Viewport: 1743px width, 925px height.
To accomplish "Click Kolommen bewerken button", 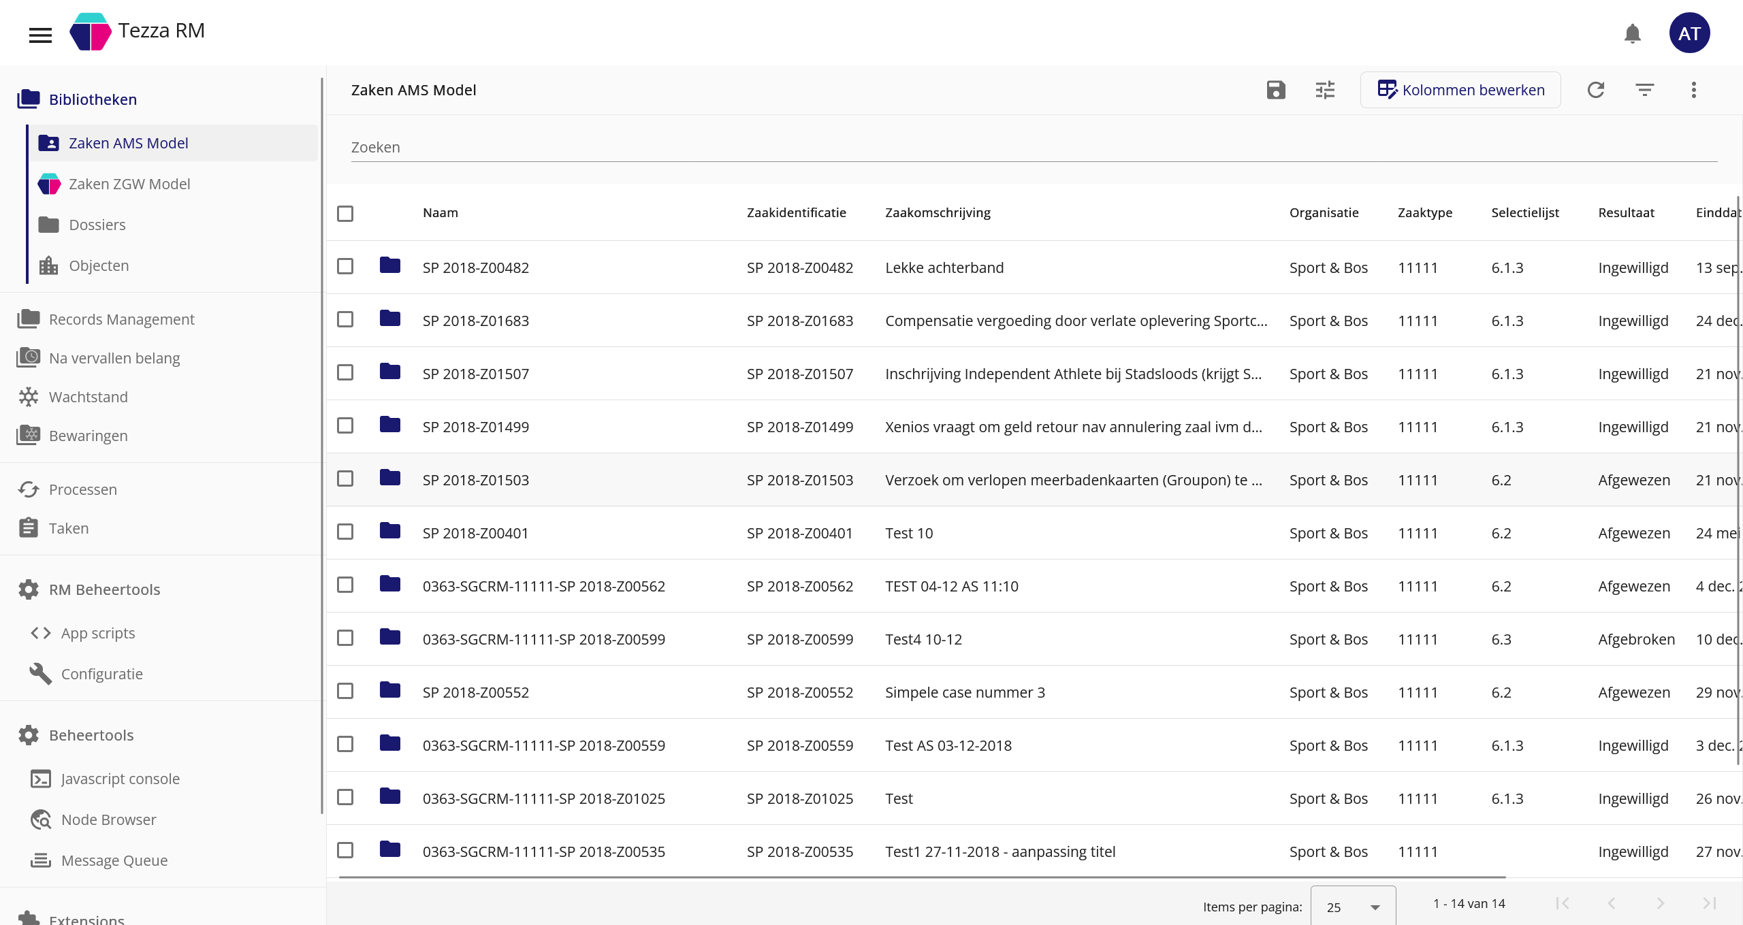I will (1460, 90).
